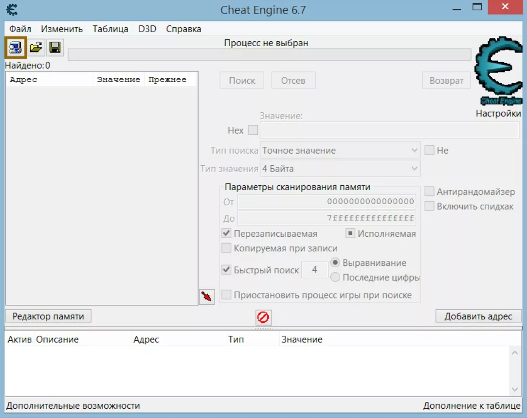527x418 pixels.
Task: Enable Включить спидхак checkbox
Action: 429,206
